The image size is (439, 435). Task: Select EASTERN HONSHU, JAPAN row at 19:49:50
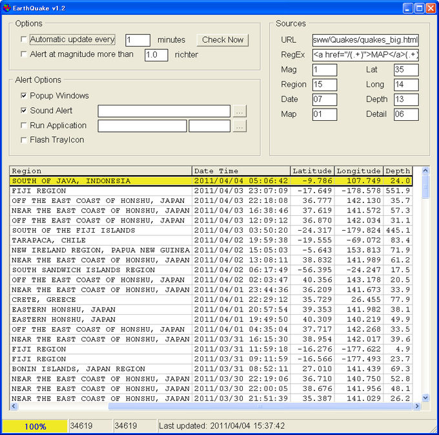211,319
